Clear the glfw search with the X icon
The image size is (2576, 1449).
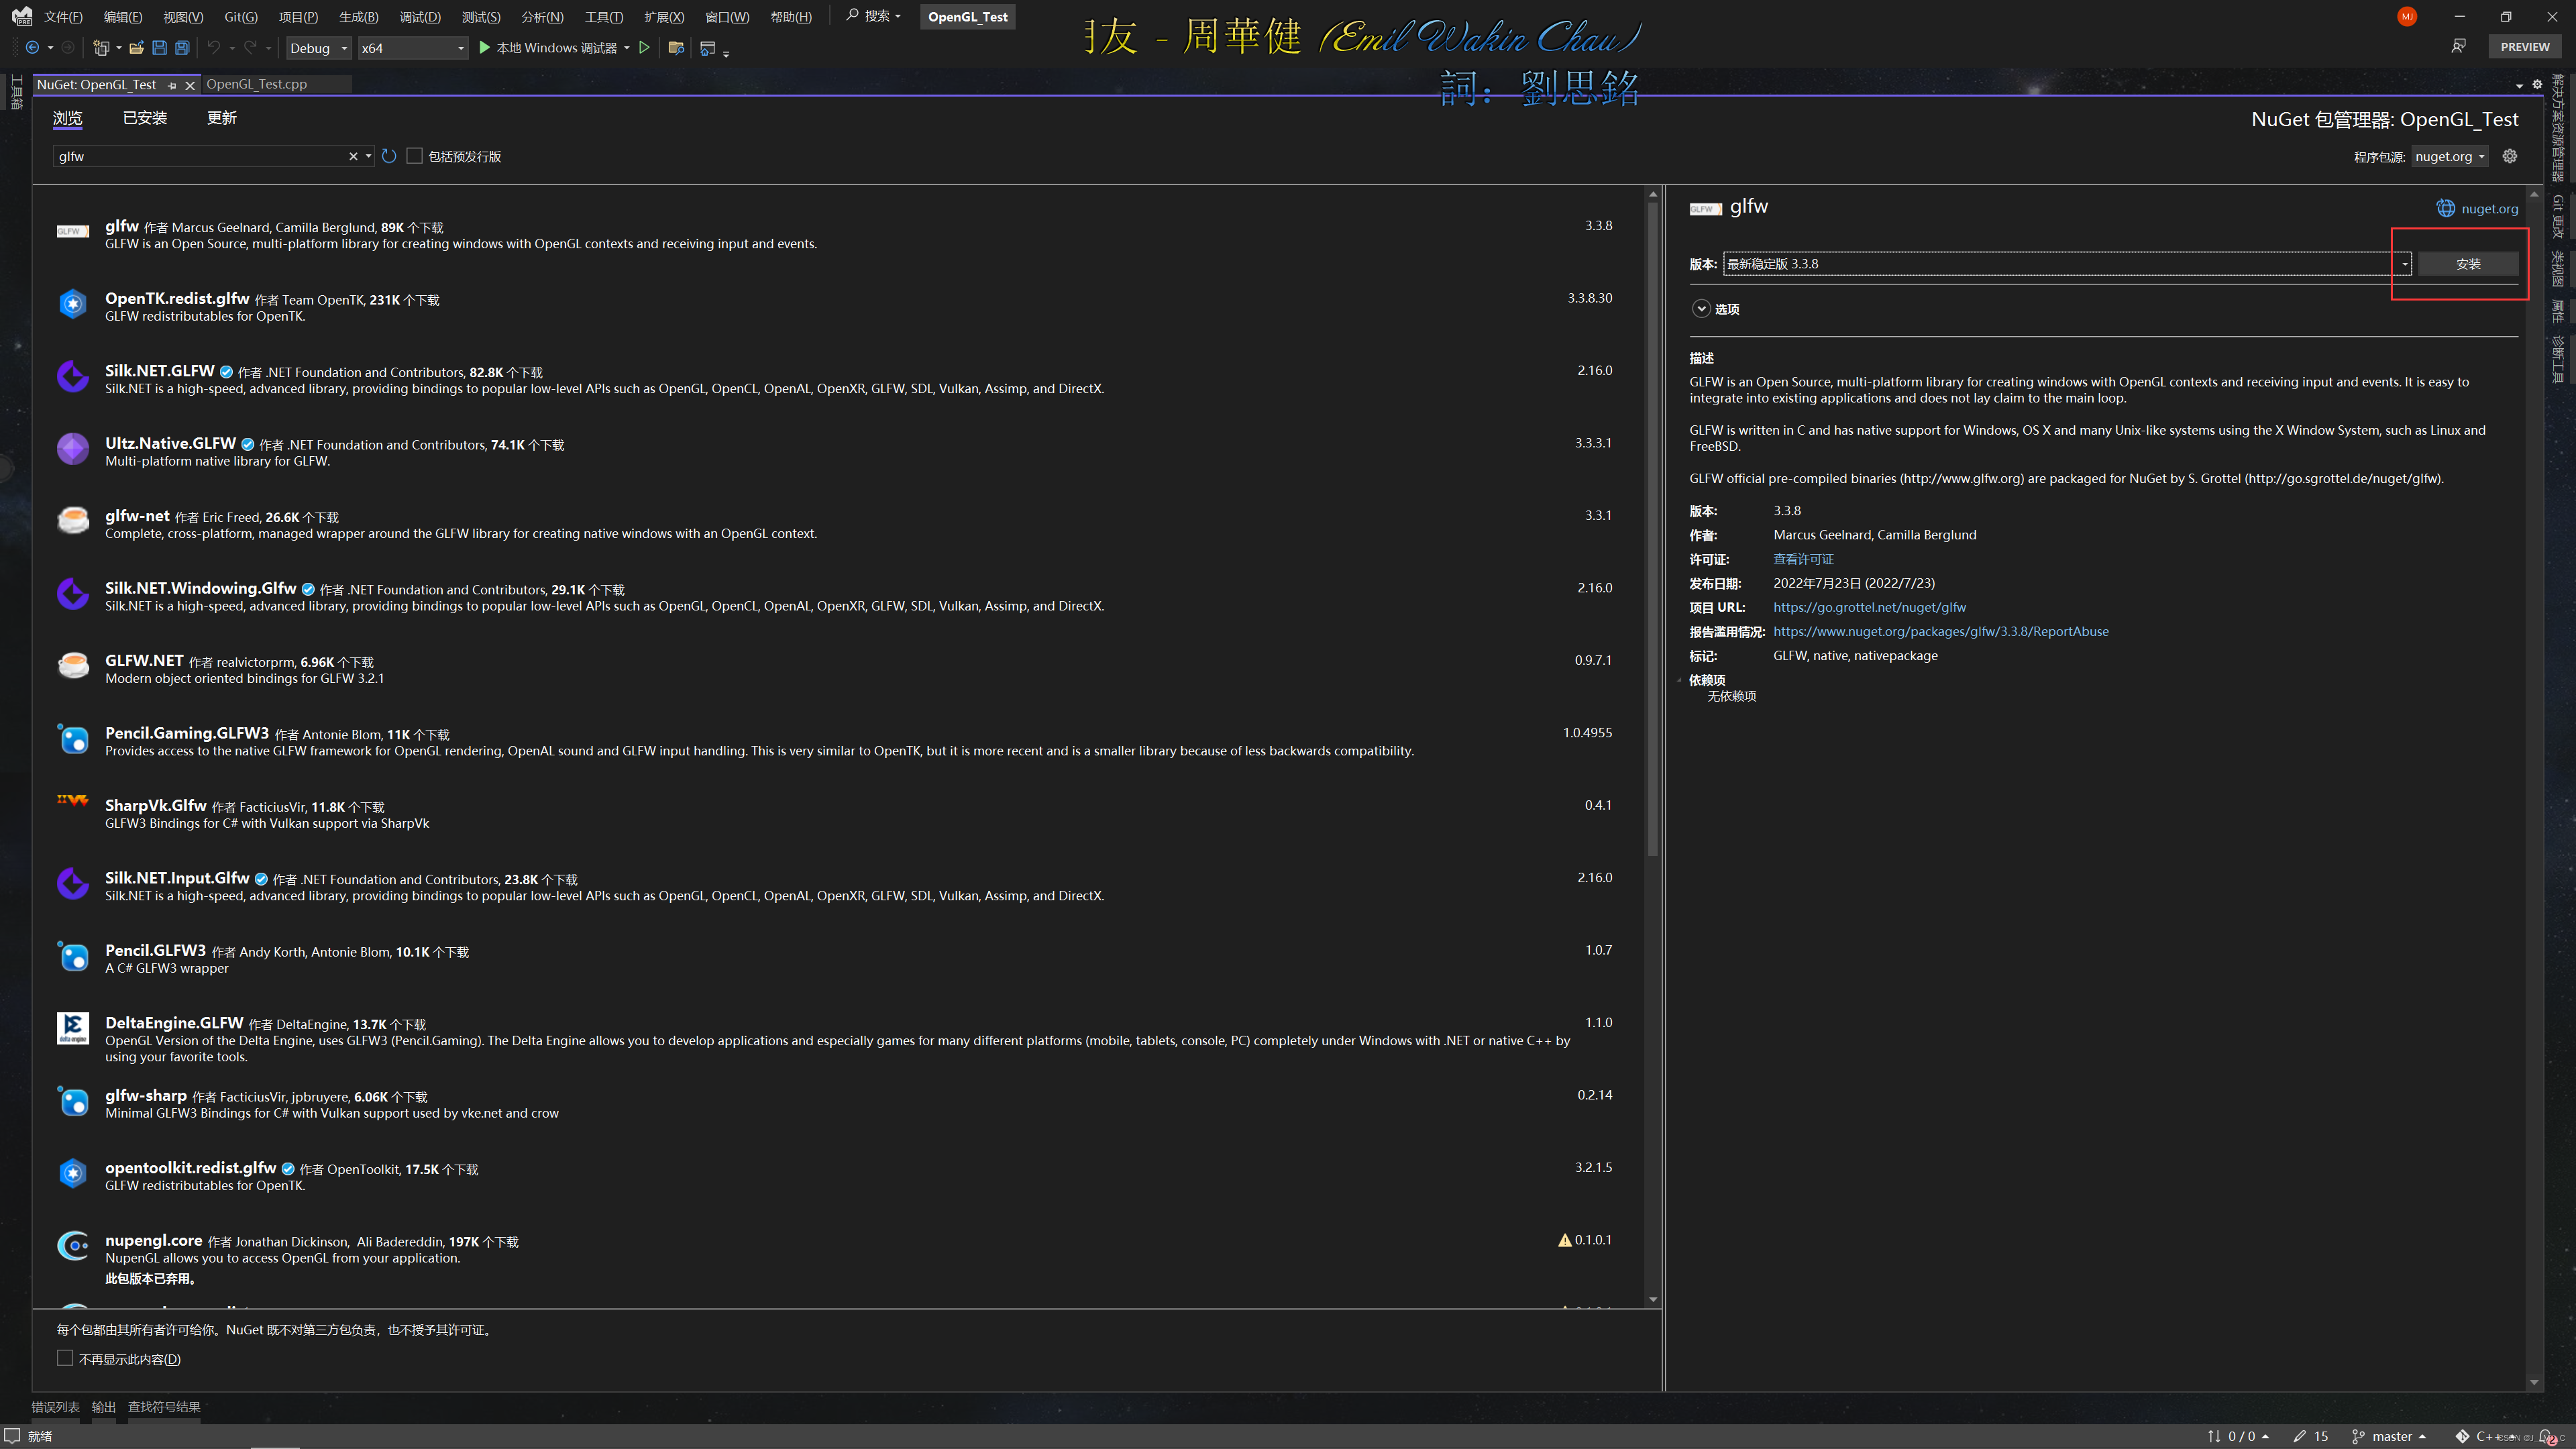(353, 156)
